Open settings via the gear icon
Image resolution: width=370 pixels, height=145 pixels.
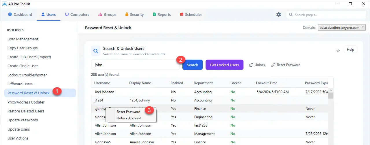279,14
